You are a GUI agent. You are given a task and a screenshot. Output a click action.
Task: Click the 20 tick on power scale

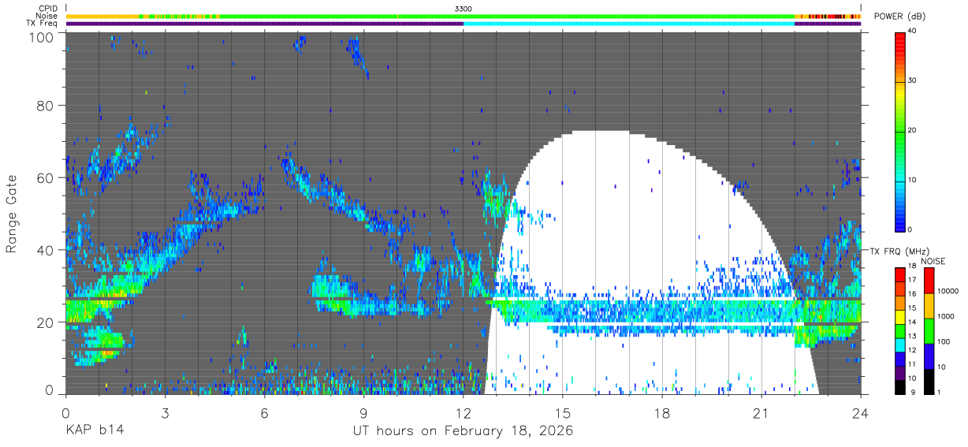(912, 131)
